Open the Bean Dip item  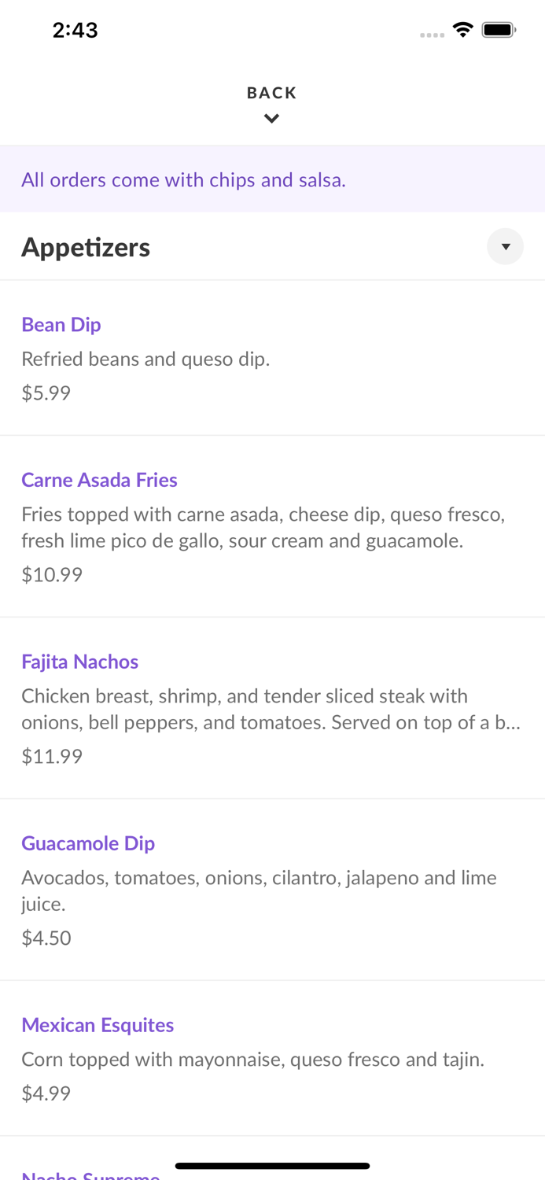coord(61,324)
